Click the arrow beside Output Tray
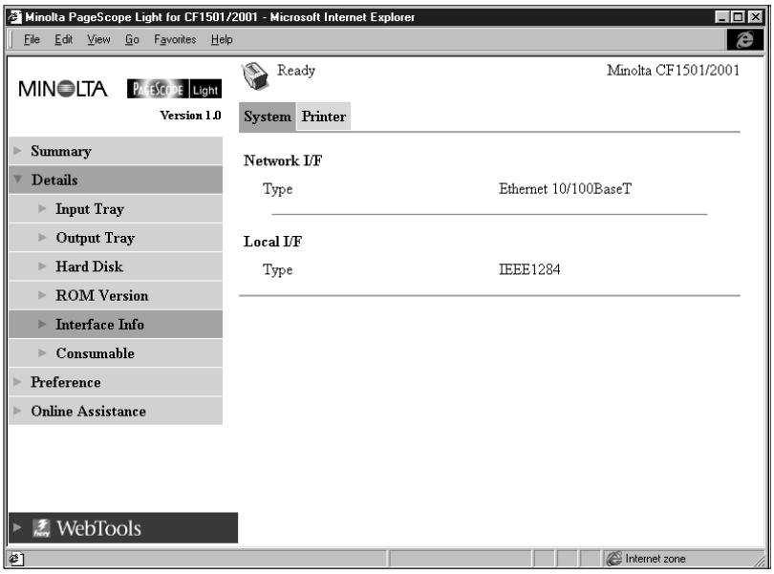 coord(42,238)
